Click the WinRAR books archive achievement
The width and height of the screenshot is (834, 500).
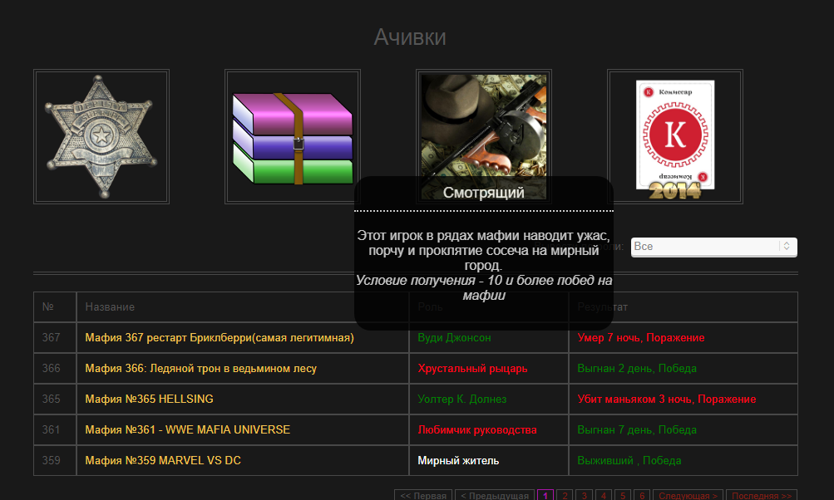click(x=293, y=136)
